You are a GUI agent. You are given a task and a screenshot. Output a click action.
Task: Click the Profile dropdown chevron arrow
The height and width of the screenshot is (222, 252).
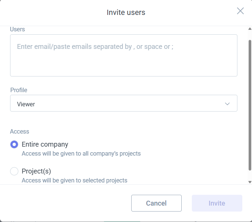[x=227, y=104]
